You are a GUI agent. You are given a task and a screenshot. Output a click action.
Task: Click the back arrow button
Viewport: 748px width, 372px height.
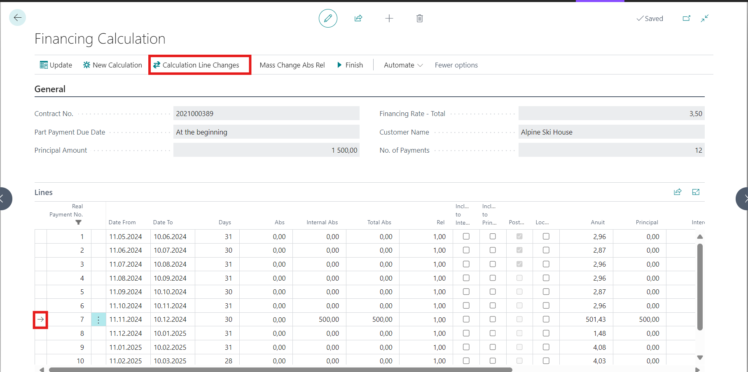click(17, 18)
